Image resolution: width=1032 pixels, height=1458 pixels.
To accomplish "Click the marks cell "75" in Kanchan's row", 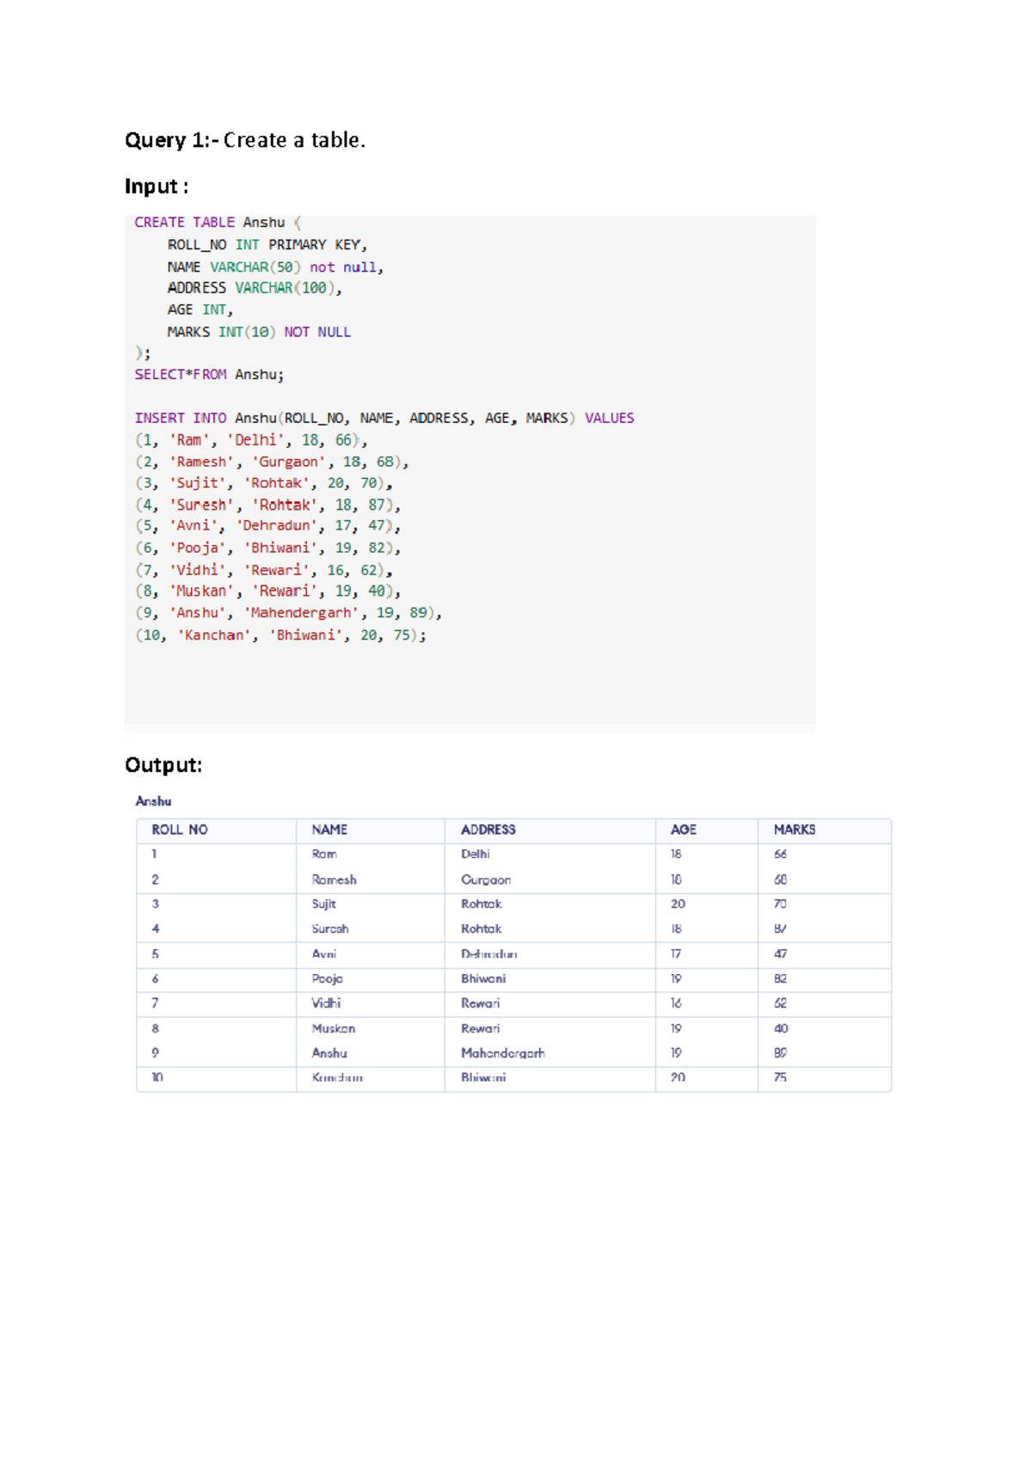I will 780,1078.
